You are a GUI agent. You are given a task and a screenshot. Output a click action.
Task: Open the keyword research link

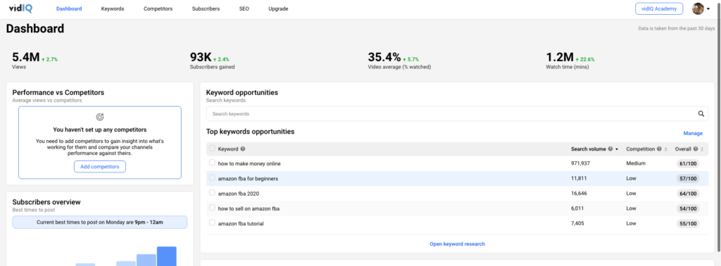click(457, 244)
